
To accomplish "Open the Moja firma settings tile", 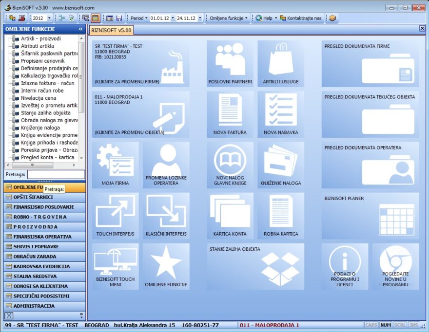I will pos(115,166).
